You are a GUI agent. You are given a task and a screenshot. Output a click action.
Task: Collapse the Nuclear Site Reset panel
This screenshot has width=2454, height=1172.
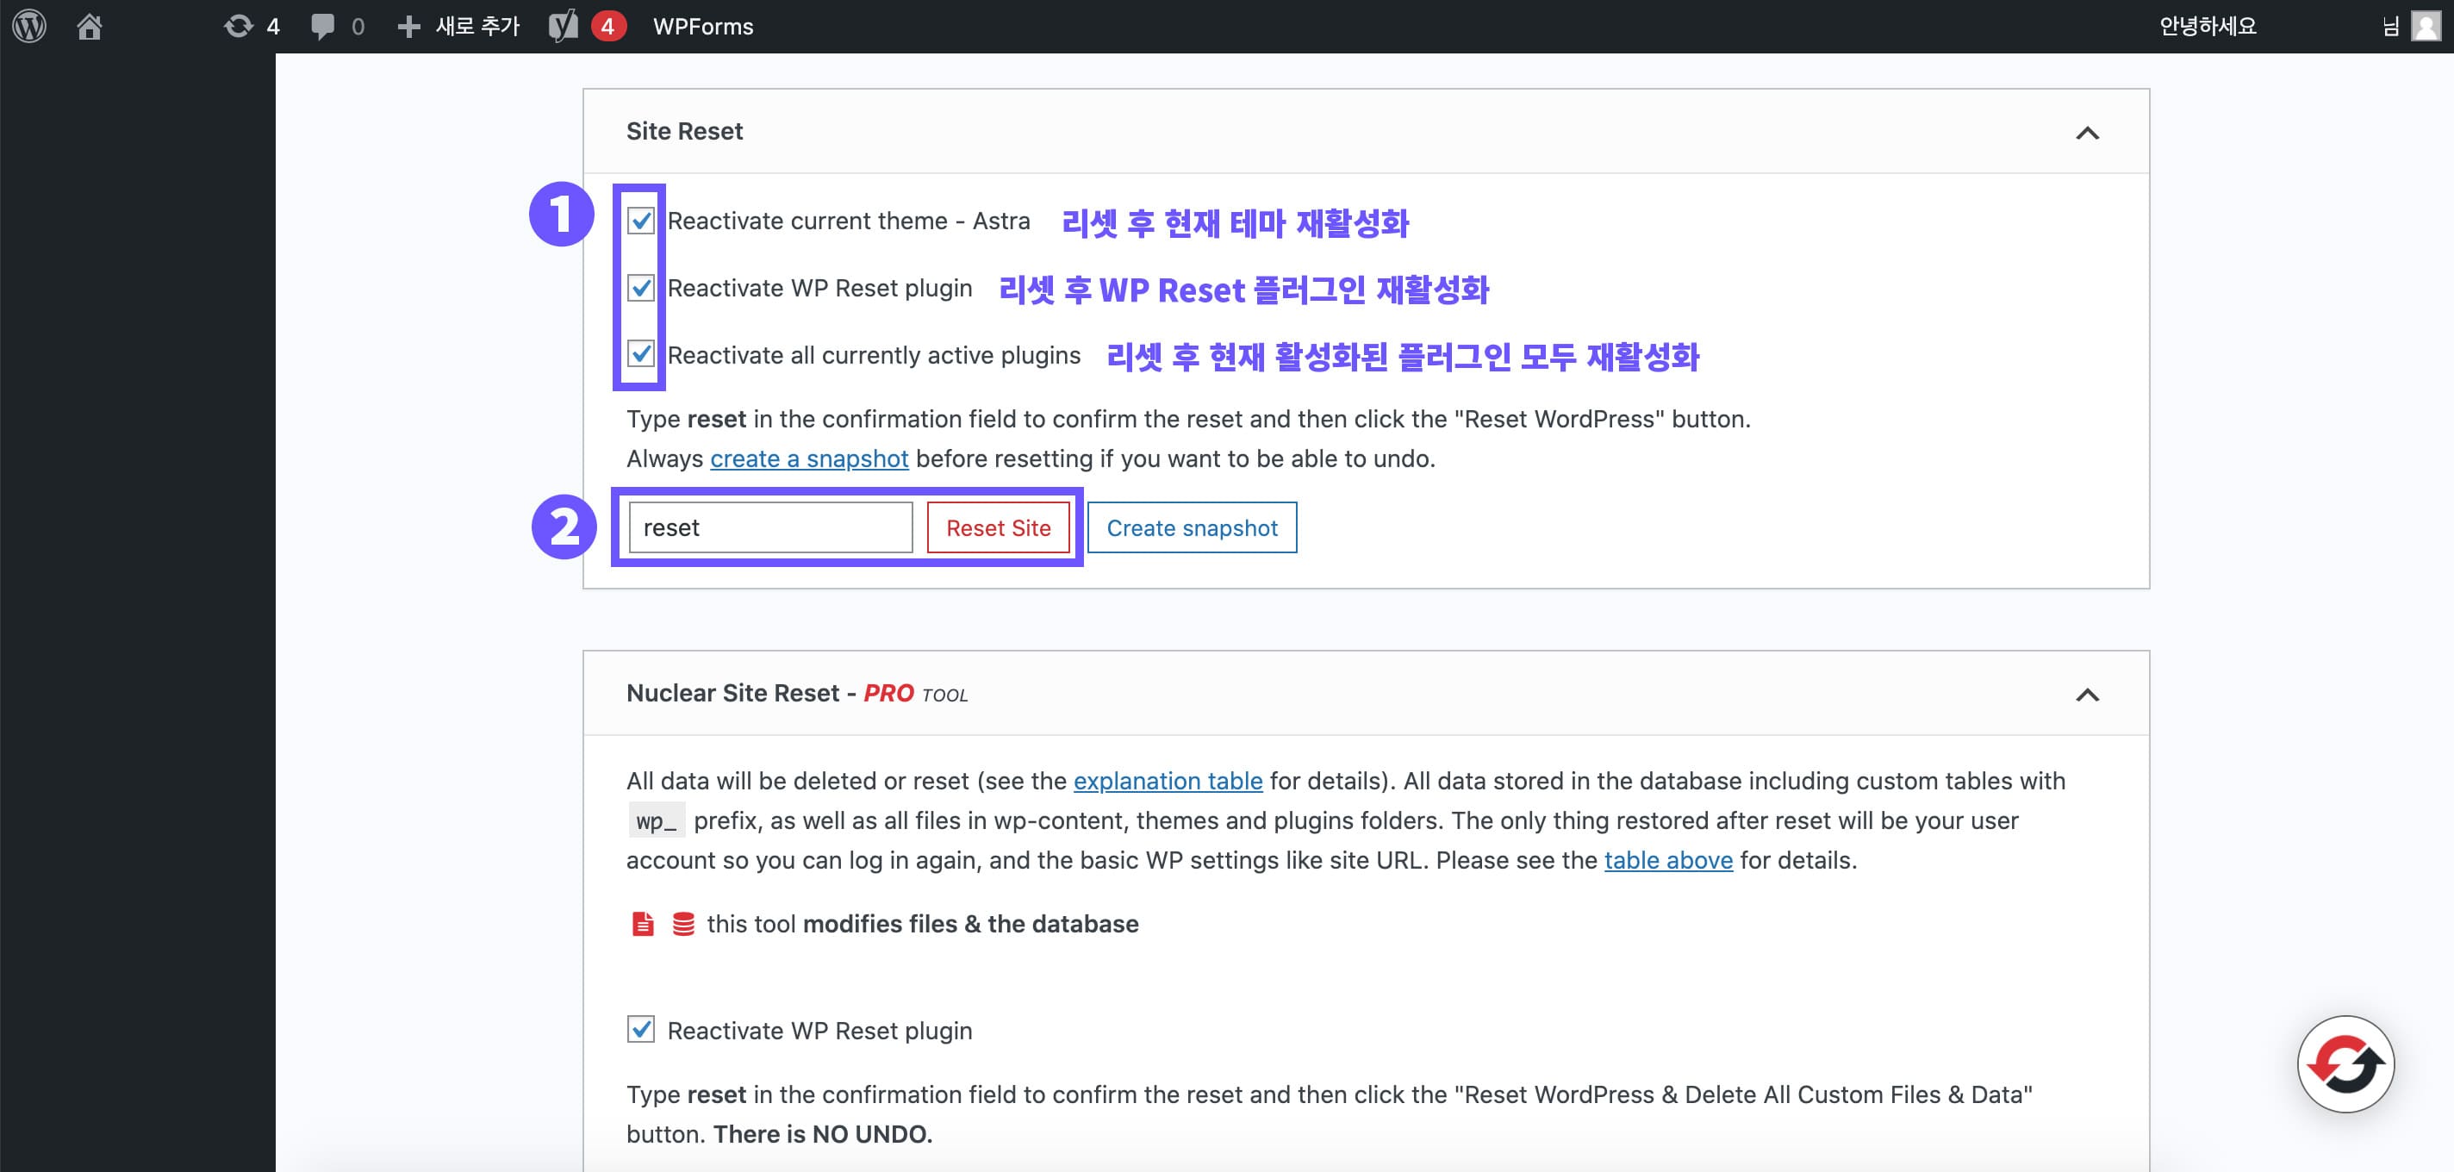pyautogui.click(x=2086, y=695)
